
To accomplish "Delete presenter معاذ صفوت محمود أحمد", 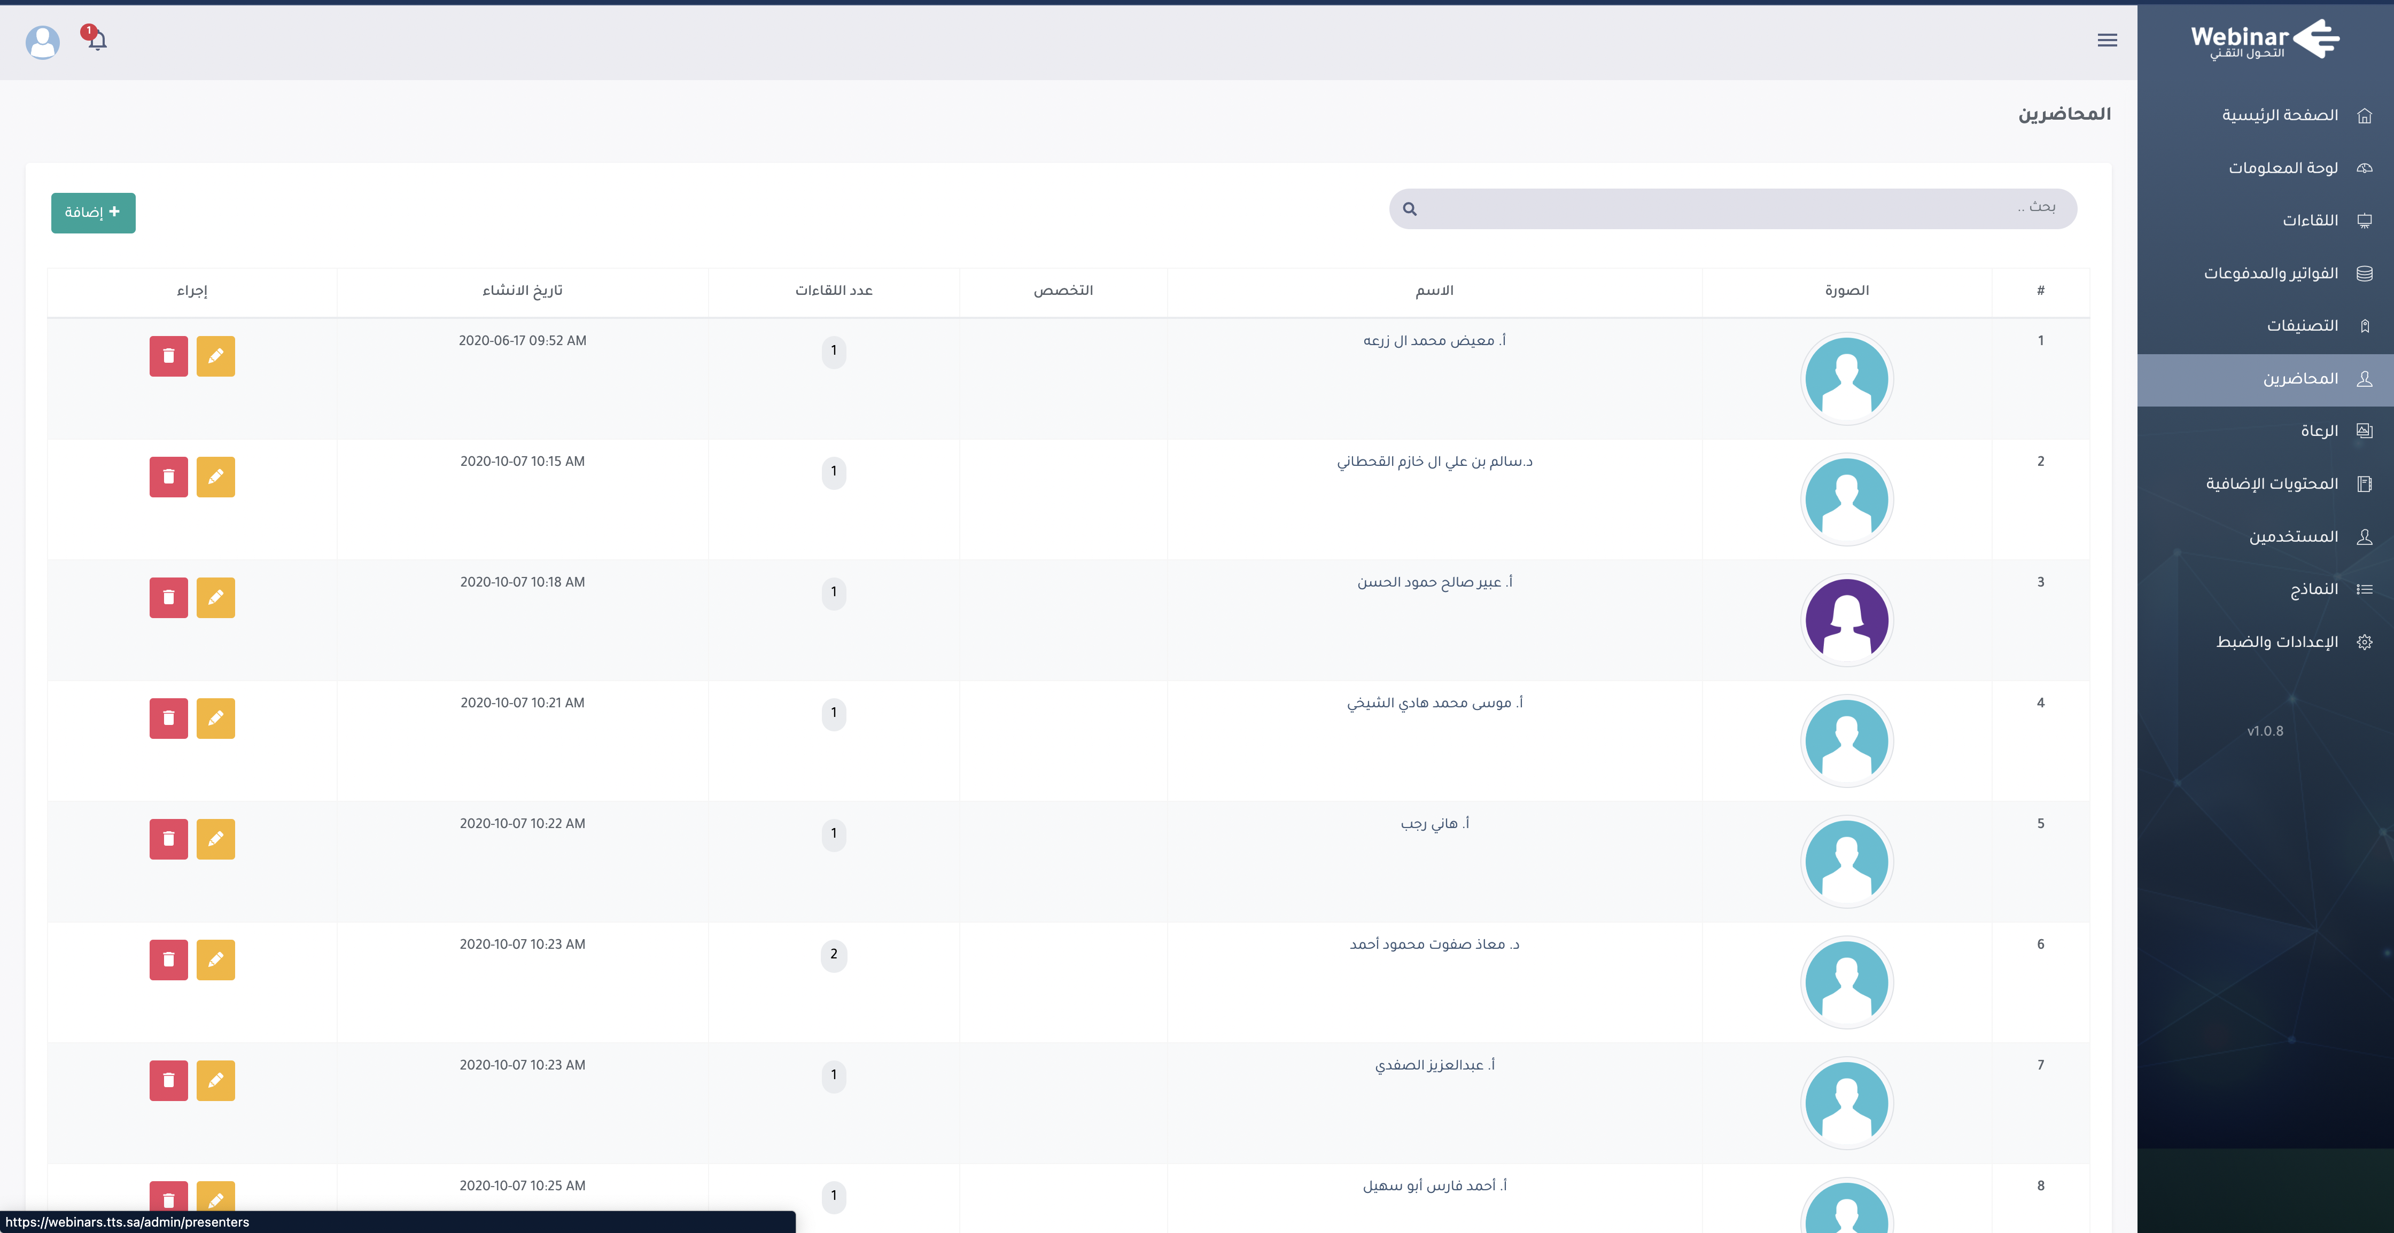I will tap(168, 960).
